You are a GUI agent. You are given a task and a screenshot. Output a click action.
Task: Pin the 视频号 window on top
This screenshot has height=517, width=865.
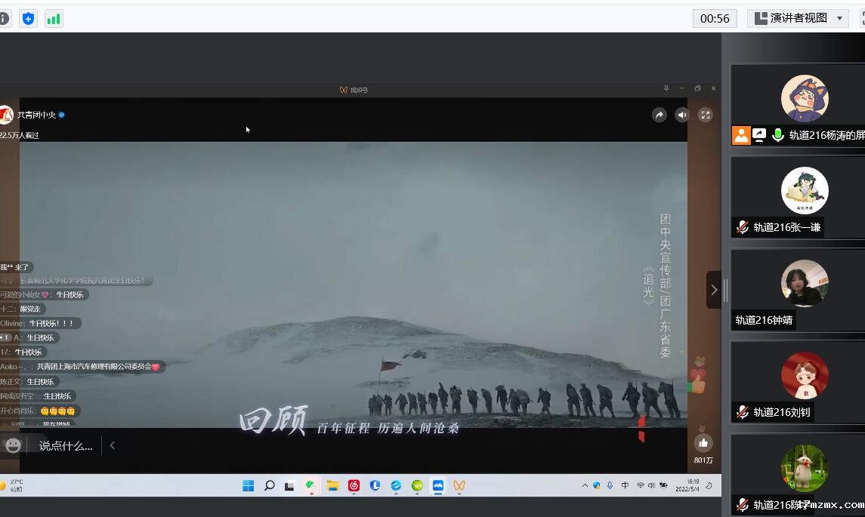coord(666,88)
